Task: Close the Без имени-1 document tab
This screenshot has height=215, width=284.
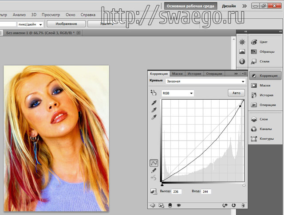Action: tap(79, 33)
